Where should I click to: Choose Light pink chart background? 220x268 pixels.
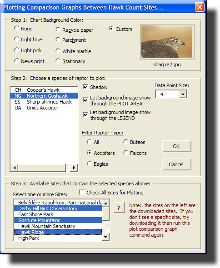pos(17,50)
